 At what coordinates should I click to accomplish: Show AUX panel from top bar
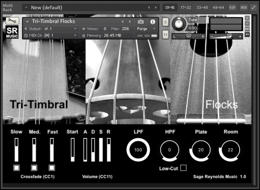click(x=244, y=7)
